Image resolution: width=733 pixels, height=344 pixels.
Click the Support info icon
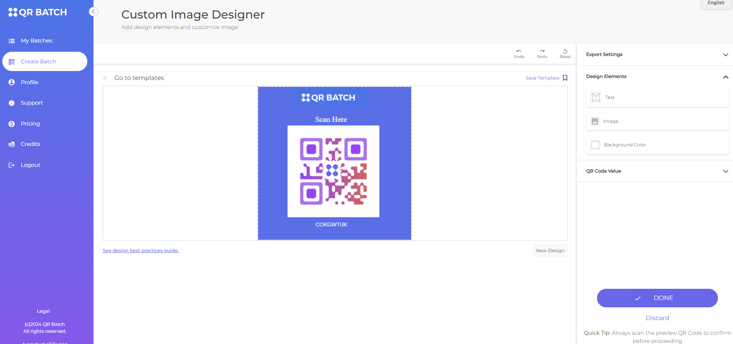pyautogui.click(x=12, y=103)
